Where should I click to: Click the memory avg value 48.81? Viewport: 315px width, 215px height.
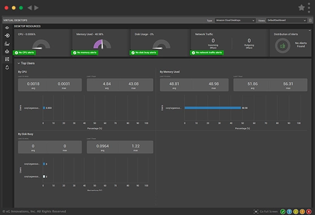[x=174, y=84]
